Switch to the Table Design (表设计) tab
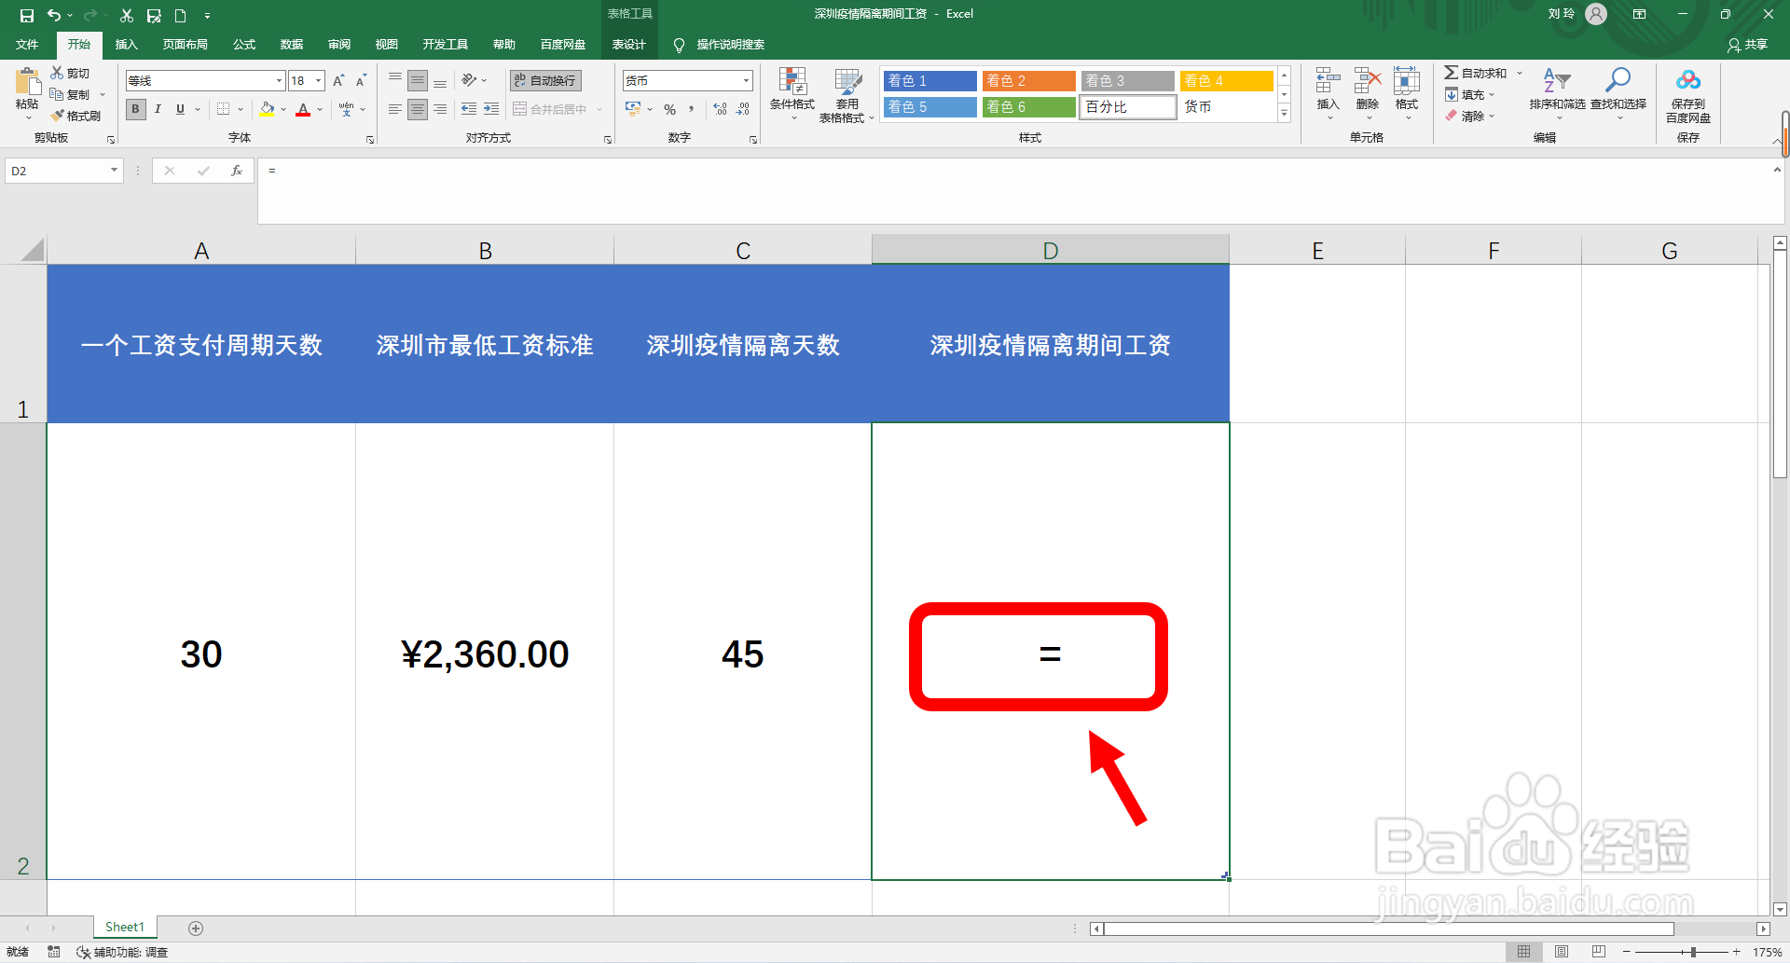 click(x=628, y=45)
